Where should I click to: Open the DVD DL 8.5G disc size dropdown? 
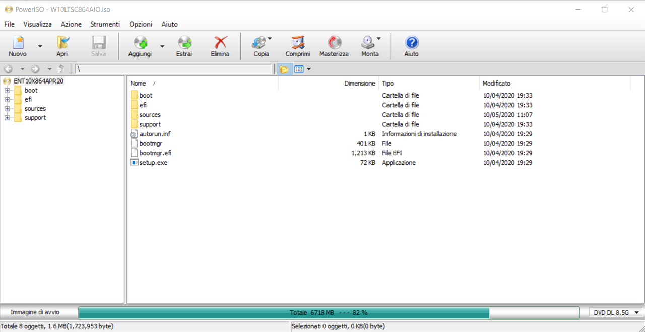[615, 312]
